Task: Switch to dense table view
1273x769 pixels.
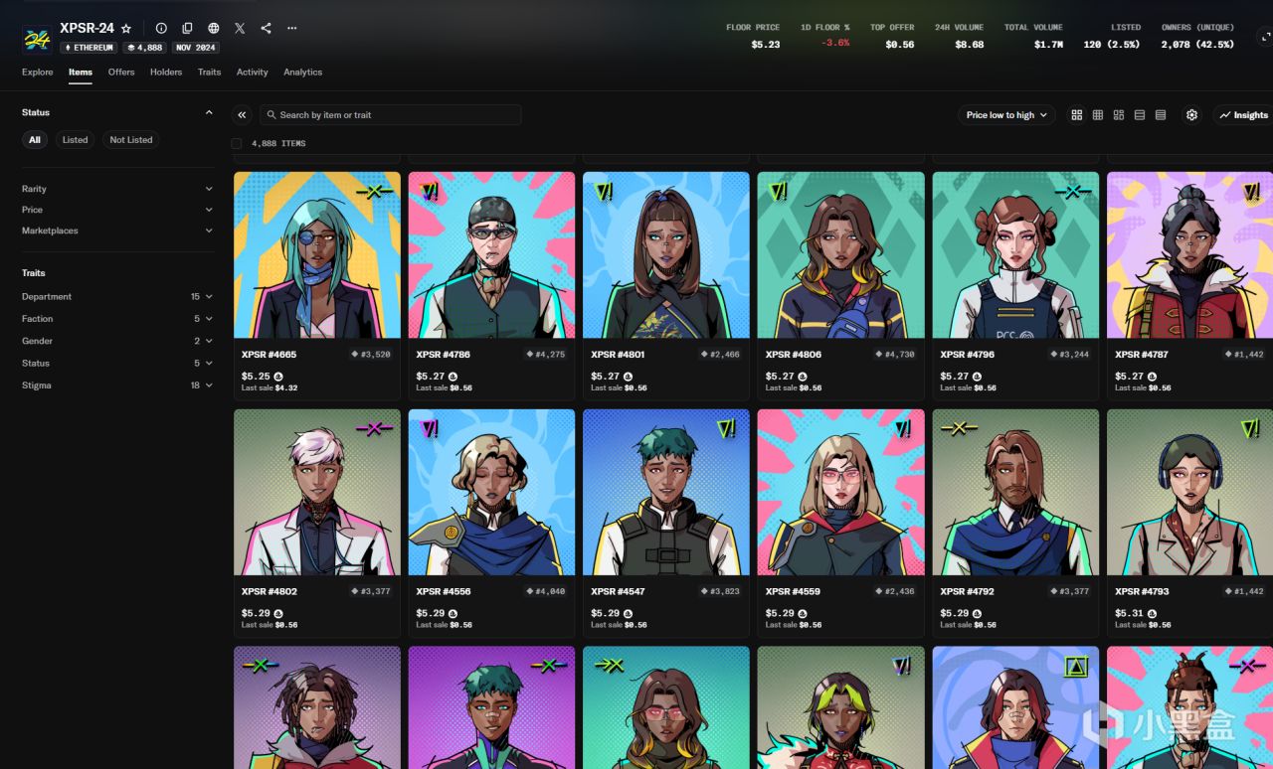Action: click(x=1161, y=115)
